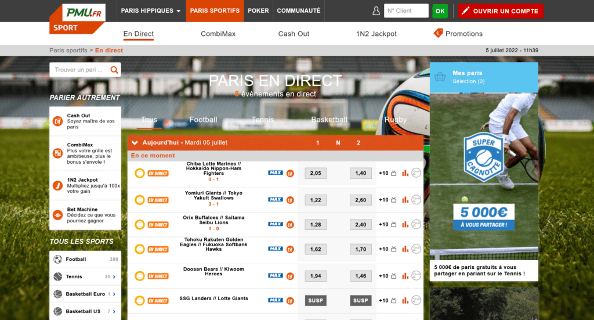This screenshot has height=320, width=594.
Task: Select the Paris Sportifs top menu
Action: point(215,10)
